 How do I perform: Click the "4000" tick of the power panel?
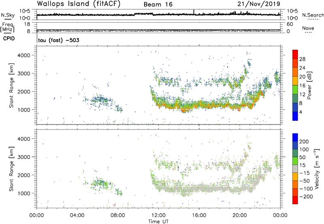tap(24, 55)
